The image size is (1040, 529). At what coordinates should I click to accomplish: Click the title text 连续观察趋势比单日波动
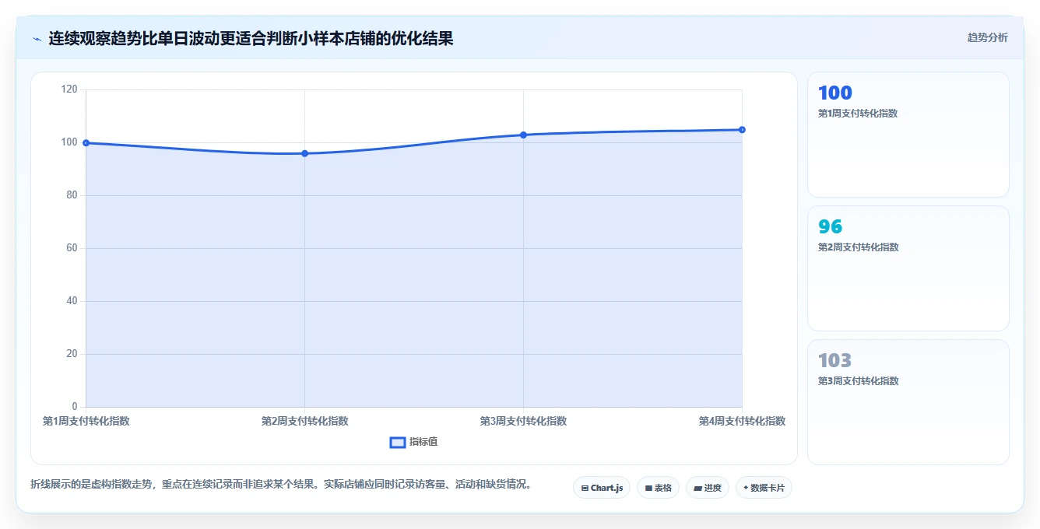134,38
